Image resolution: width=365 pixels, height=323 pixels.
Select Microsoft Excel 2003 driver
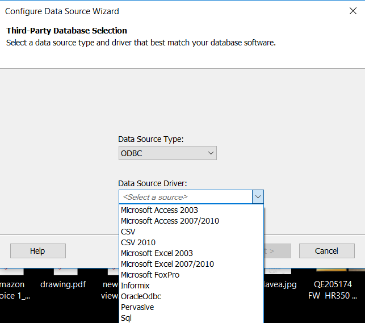[191, 253]
